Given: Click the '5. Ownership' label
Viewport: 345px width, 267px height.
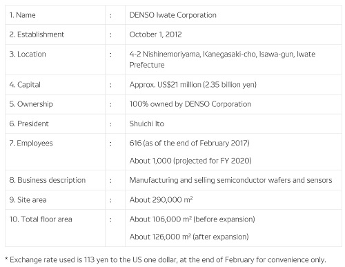Looking at the screenshot, I should point(31,104).
